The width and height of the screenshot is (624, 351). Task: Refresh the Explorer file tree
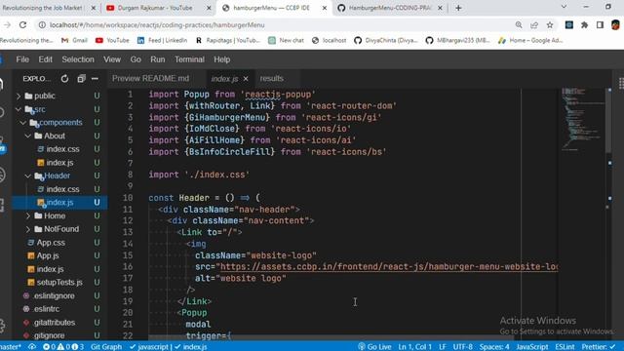(x=64, y=79)
